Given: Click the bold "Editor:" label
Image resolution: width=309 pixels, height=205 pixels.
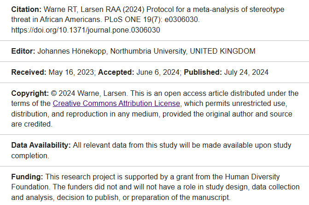Looking at the screenshot, I should tap(23, 51).
